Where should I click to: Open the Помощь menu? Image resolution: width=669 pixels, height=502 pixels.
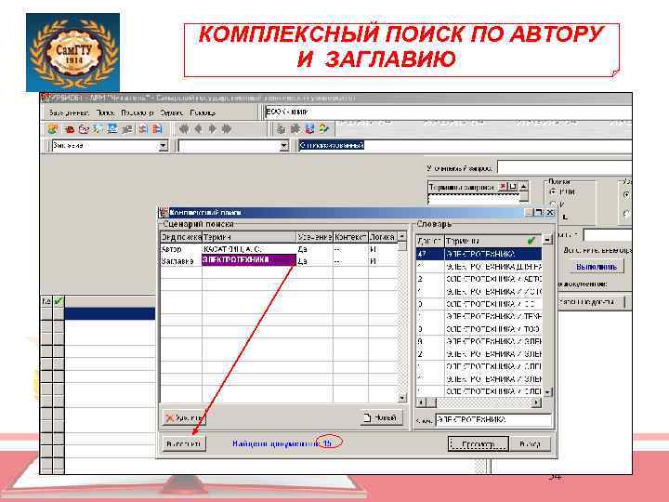coord(203,112)
